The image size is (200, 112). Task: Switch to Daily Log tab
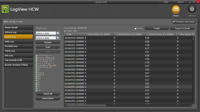tap(18, 41)
